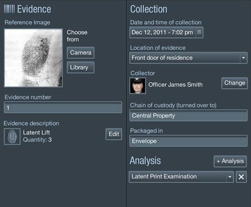Image resolution: width=251 pixels, height=207 pixels.
Task: Click the Packaged in Envelope field
Action: (x=188, y=141)
